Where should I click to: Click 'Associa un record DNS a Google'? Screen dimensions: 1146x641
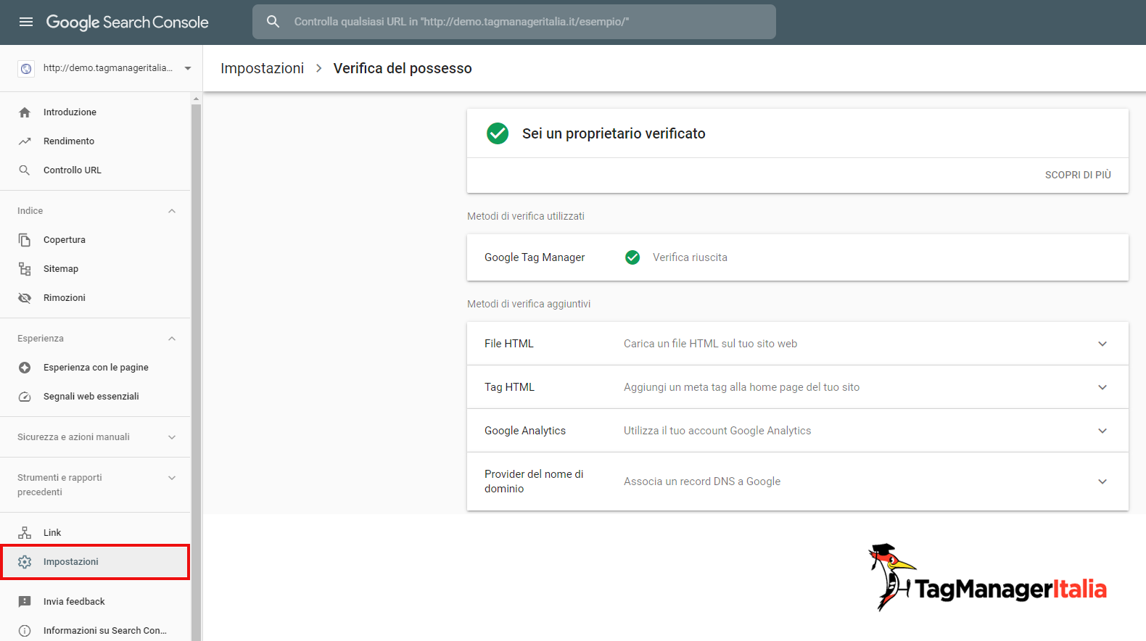tap(702, 481)
